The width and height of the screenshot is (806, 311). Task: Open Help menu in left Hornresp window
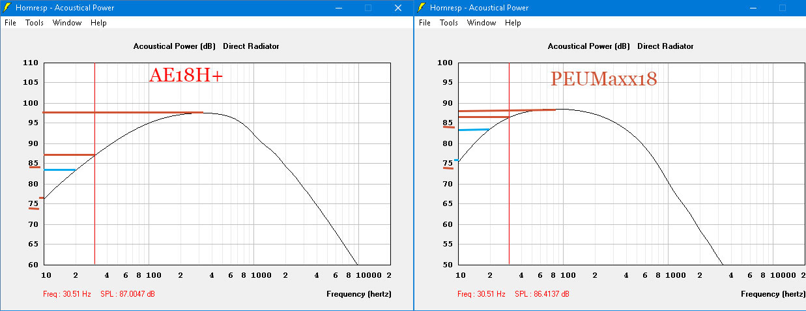tap(98, 23)
